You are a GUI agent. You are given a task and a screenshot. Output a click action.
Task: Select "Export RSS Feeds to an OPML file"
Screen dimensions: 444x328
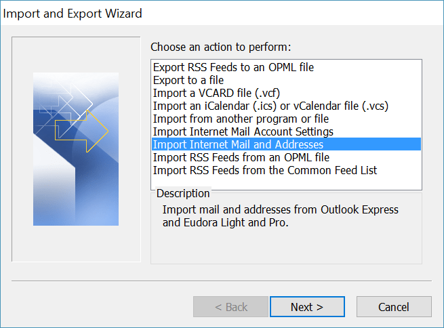tap(233, 67)
